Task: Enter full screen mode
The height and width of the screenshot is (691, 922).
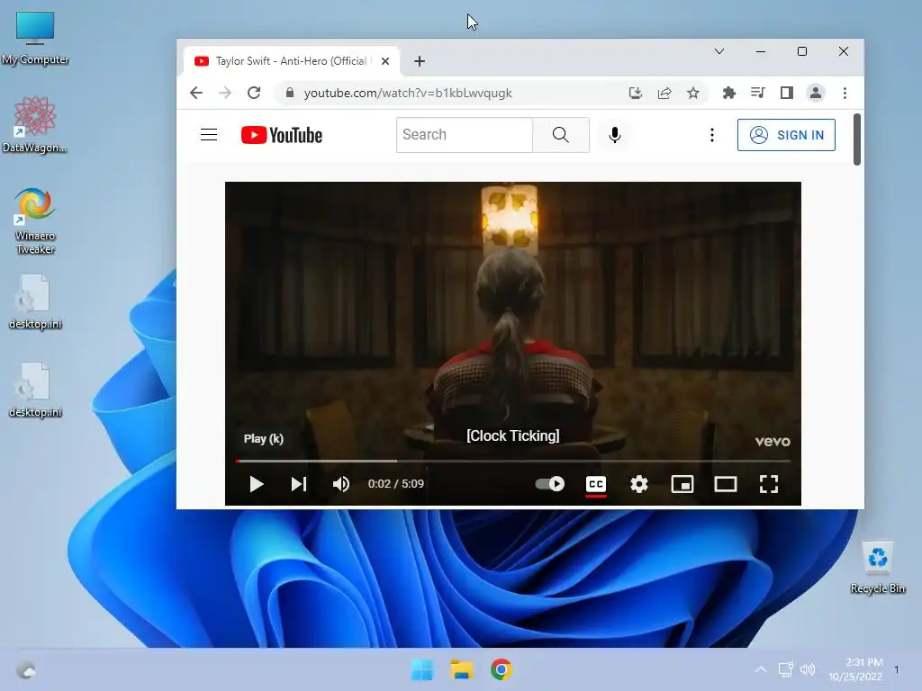Action: 769,484
